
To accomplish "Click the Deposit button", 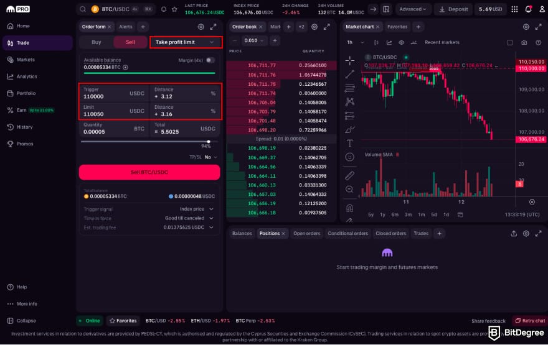I will coord(453,9).
